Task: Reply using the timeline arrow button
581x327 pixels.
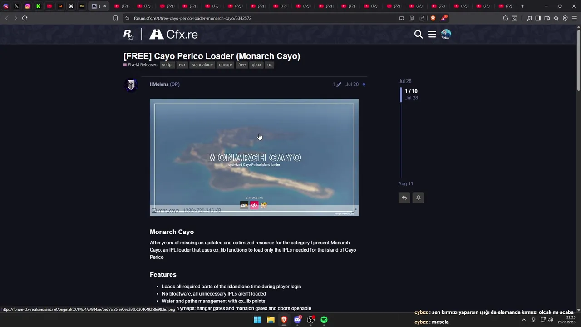Action: [x=404, y=198]
